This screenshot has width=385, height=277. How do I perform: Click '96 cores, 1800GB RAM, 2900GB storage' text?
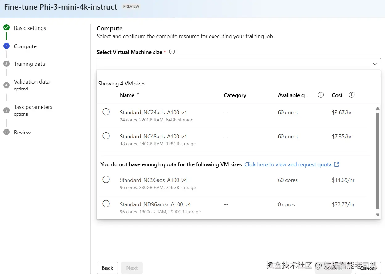pyautogui.click(x=160, y=212)
